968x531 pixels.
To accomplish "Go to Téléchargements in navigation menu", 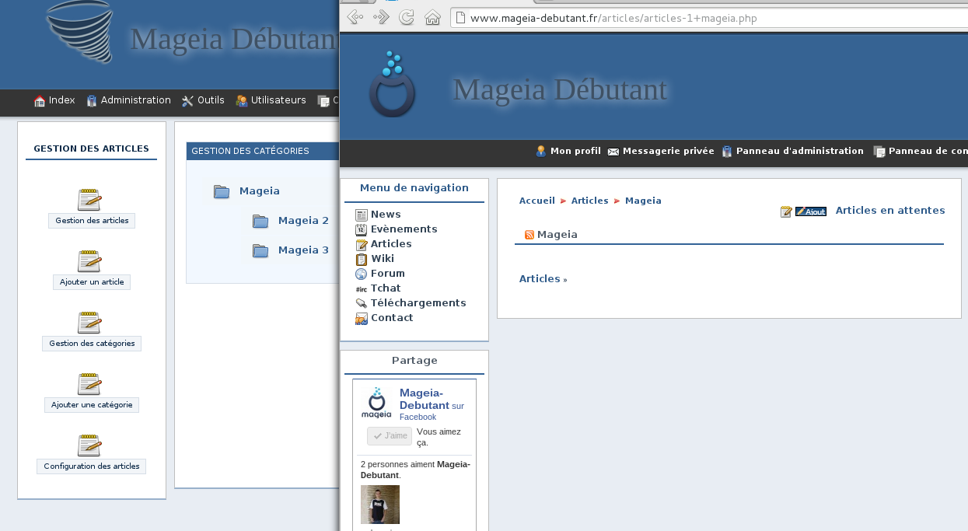I will click(x=418, y=303).
